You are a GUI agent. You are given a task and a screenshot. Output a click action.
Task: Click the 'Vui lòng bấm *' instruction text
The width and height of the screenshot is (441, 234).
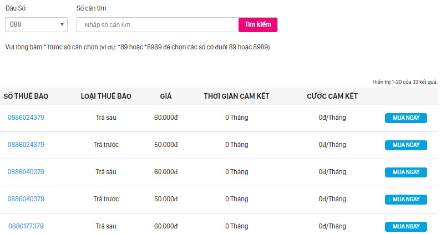click(138, 47)
